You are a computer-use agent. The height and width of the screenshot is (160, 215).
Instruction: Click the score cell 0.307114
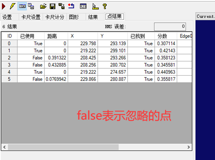click(166, 44)
